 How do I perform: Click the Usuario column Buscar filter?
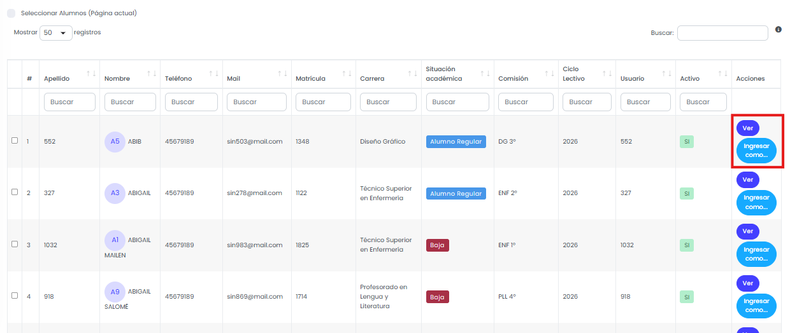click(645, 102)
